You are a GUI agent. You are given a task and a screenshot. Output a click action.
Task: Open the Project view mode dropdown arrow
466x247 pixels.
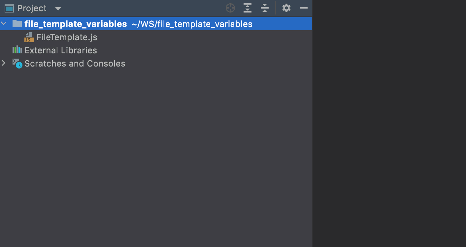(x=58, y=9)
